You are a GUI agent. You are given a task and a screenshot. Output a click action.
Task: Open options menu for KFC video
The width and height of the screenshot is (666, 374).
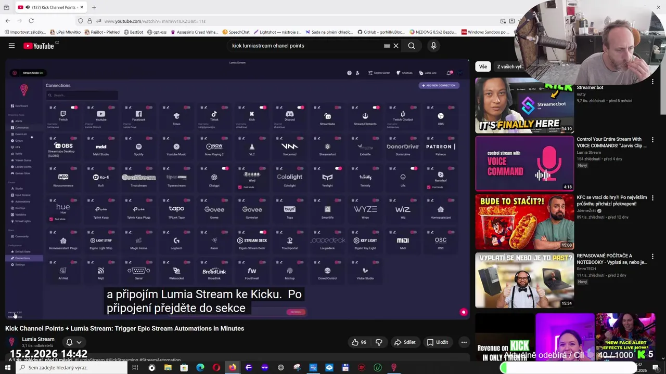(x=652, y=198)
